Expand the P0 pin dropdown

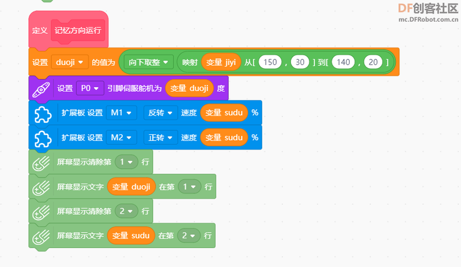click(x=89, y=88)
